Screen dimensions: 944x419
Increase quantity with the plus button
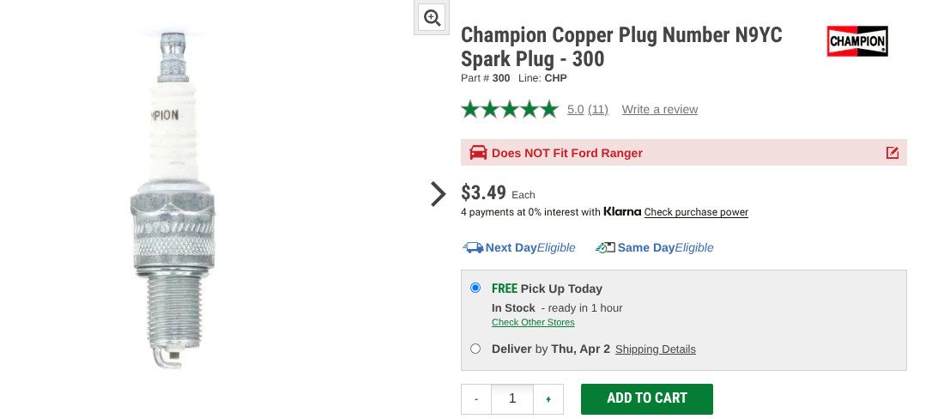[x=548, y=398]
